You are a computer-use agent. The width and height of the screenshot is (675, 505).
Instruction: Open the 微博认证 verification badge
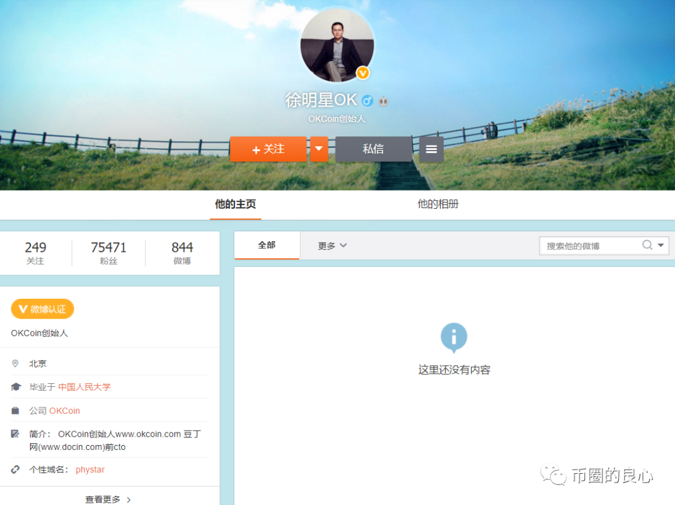coord(42,309)
